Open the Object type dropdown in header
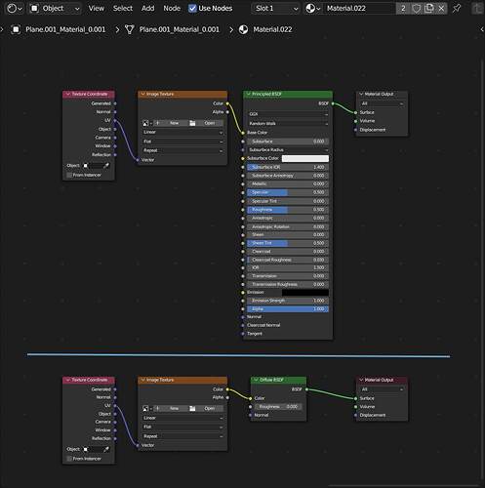 [x=55, y=9]
